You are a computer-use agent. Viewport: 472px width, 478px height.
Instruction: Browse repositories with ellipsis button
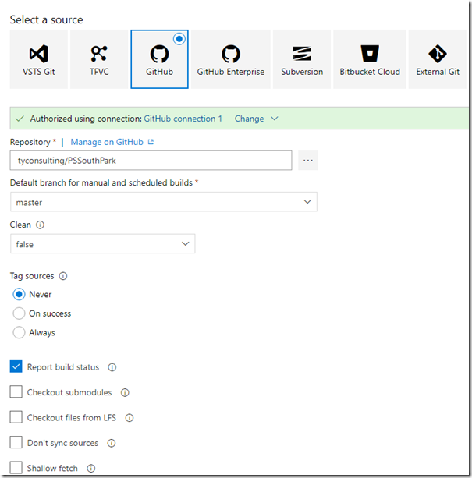point(308,161)
